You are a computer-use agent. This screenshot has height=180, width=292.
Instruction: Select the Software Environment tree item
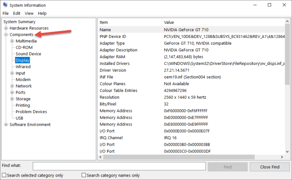pyautogui.click(x=30, y=125)
